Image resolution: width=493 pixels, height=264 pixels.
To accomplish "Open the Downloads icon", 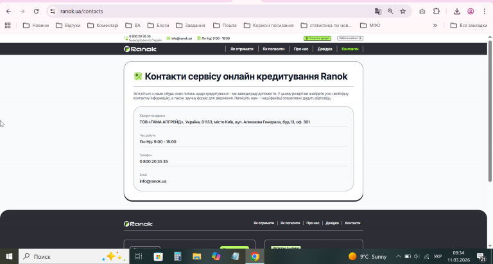I will point(457,12).
